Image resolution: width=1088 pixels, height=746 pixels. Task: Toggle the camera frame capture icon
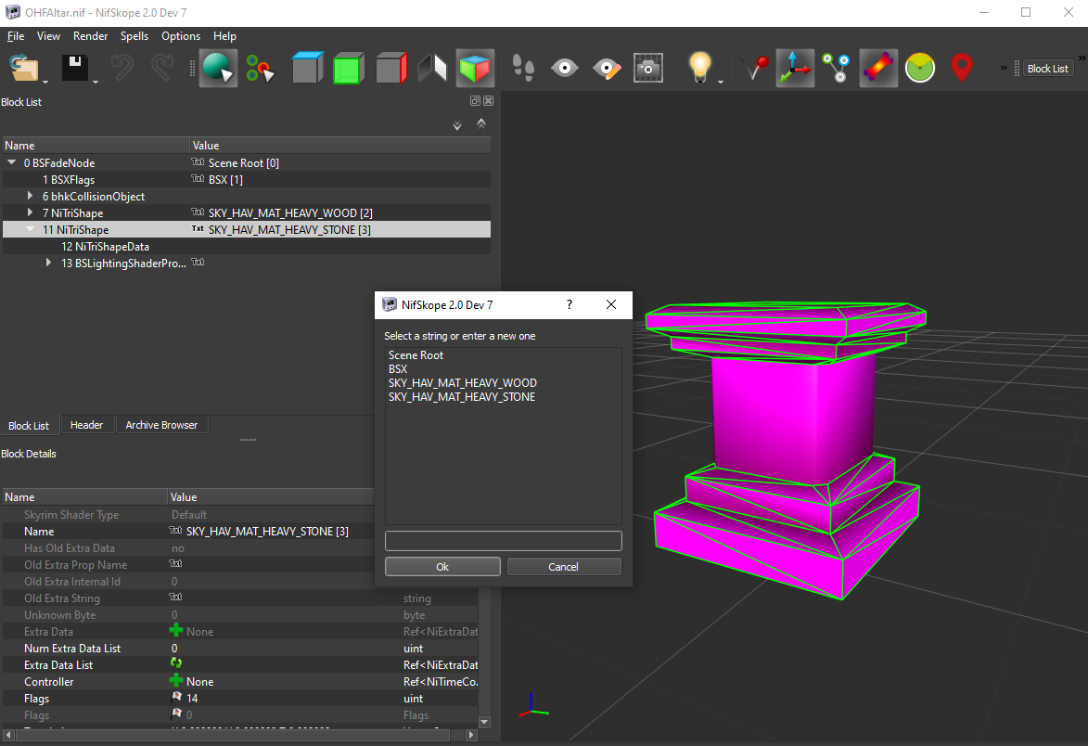[x=647, y=67]
